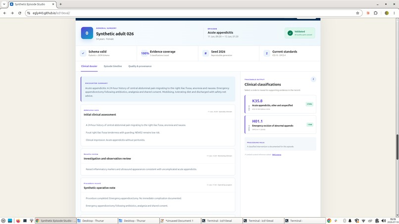Click the green Validated checkmark icon
Viewport: 399px width, 224px height.
[290, 33]
